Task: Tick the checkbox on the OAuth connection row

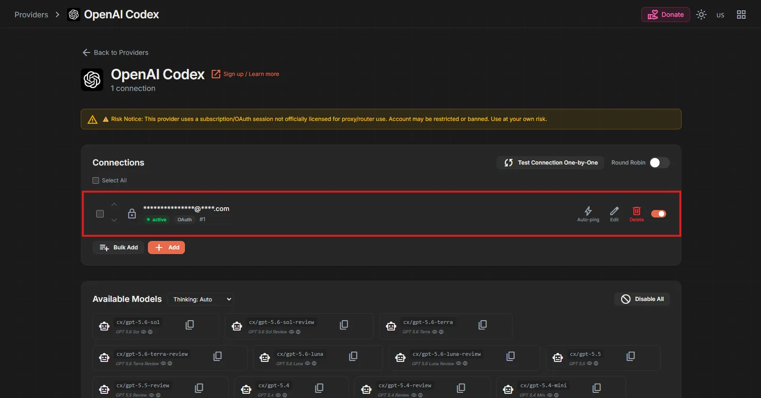Action: tap(100, 214)
